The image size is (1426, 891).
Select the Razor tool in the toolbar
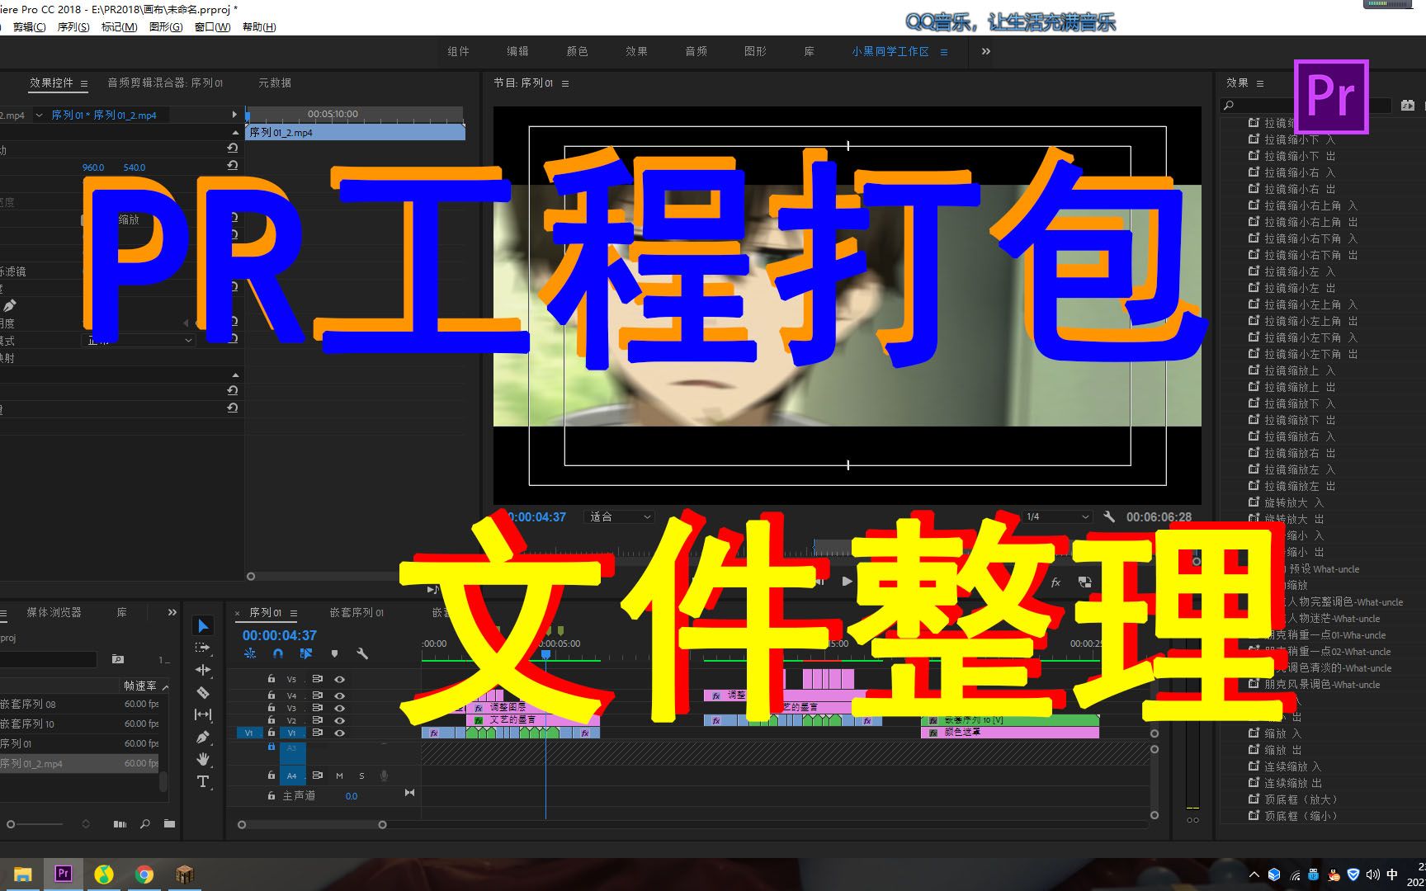click(x=204, y=694)
